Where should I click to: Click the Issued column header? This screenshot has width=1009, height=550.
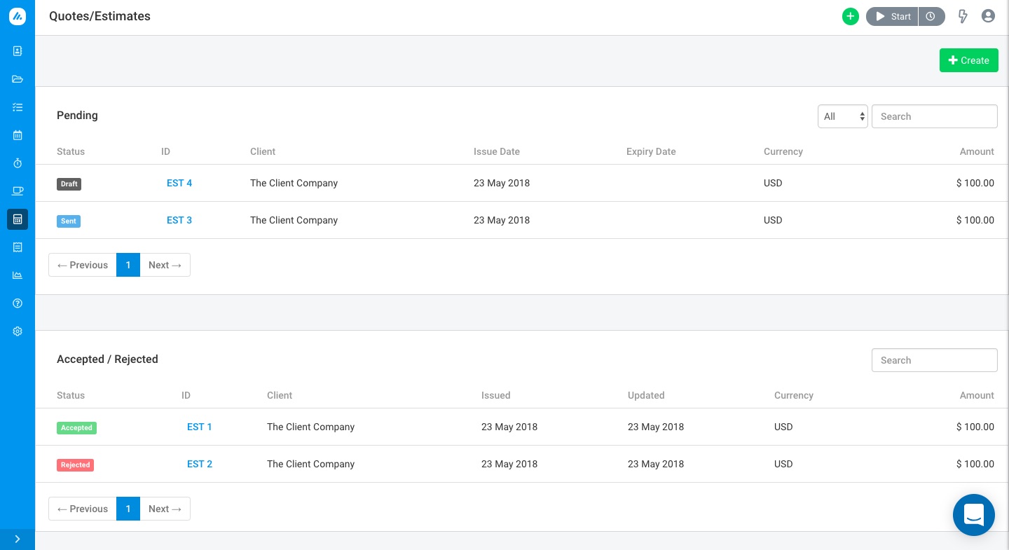point(496,395)
